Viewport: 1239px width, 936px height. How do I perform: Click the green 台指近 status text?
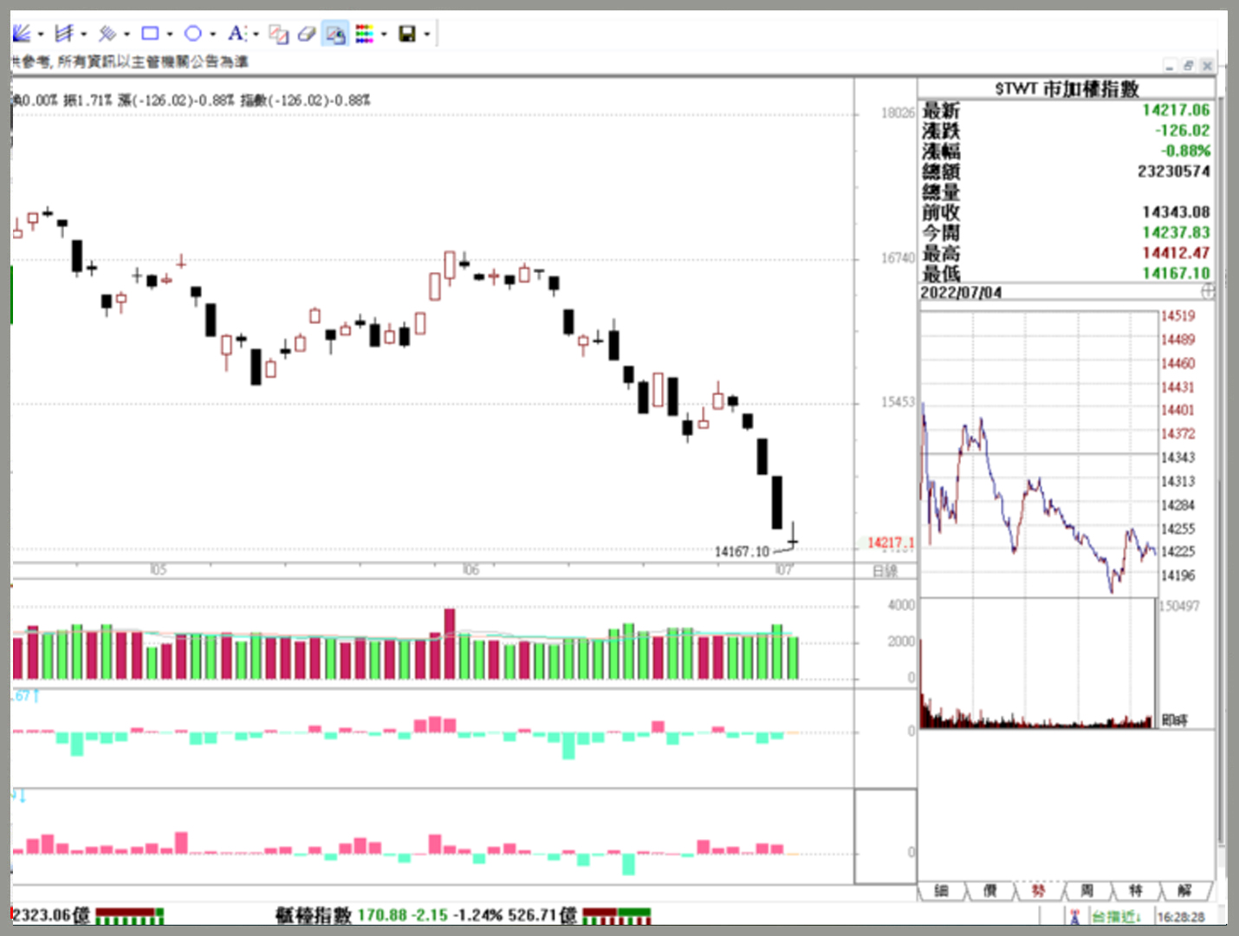coord(1117,916)
